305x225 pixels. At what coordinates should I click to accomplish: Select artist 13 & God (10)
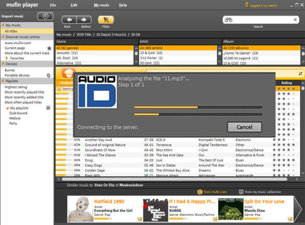point(178,53)
